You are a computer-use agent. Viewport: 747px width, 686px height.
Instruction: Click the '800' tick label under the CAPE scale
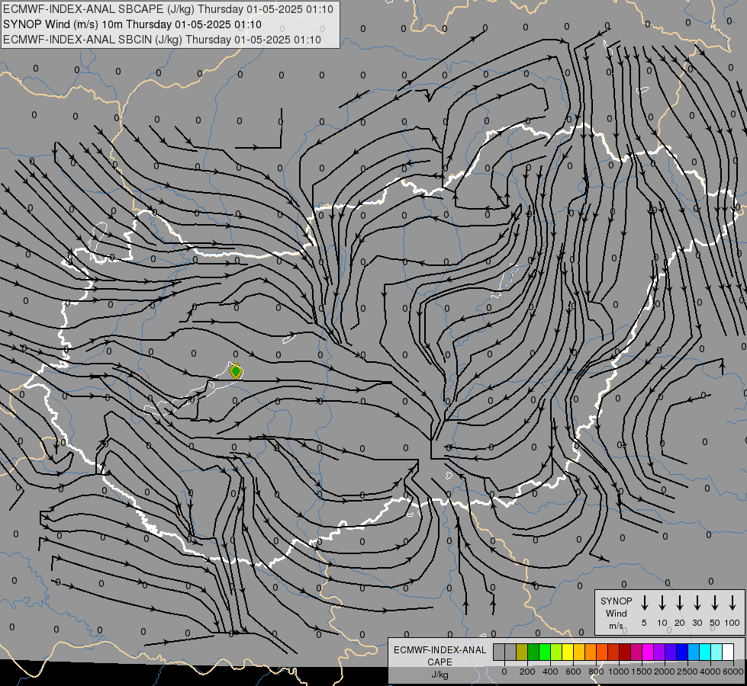[x=596, y=672]
